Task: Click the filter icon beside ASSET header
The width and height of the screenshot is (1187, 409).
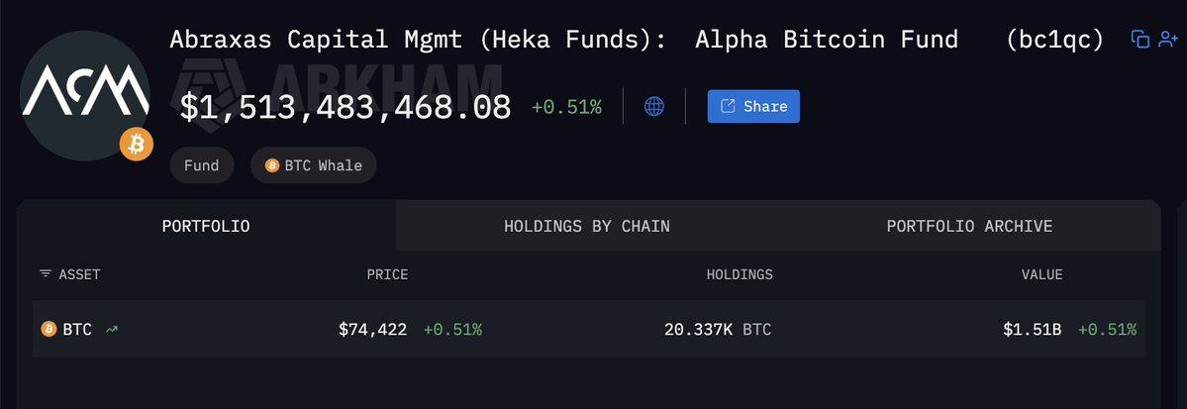Action: tap(46, 274)
